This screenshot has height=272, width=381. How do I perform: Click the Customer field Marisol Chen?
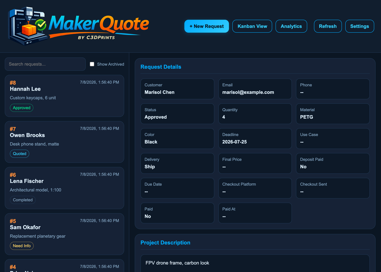point(177,89)
